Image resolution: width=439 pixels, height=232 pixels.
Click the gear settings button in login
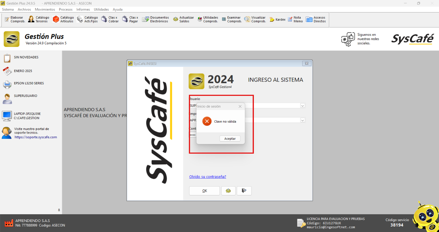point(228,191)
